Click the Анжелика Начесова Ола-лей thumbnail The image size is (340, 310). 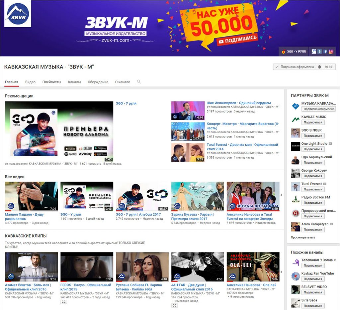coord(253,267)
